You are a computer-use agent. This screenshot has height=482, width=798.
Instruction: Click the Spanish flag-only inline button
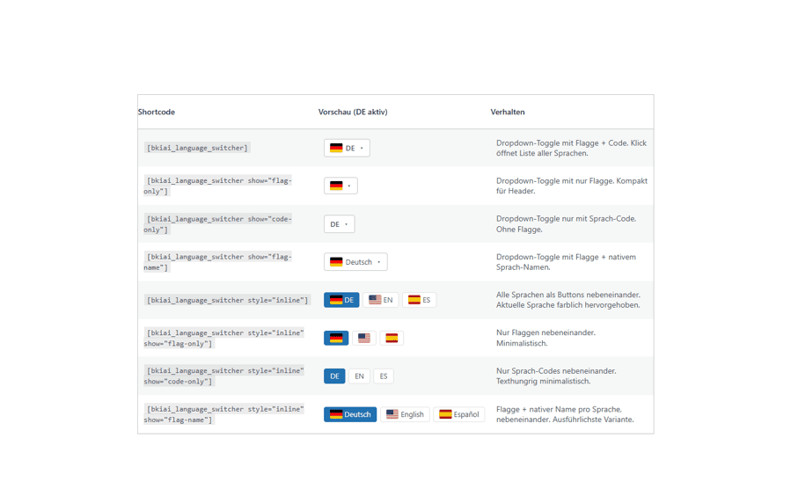(x=392, y=338)
